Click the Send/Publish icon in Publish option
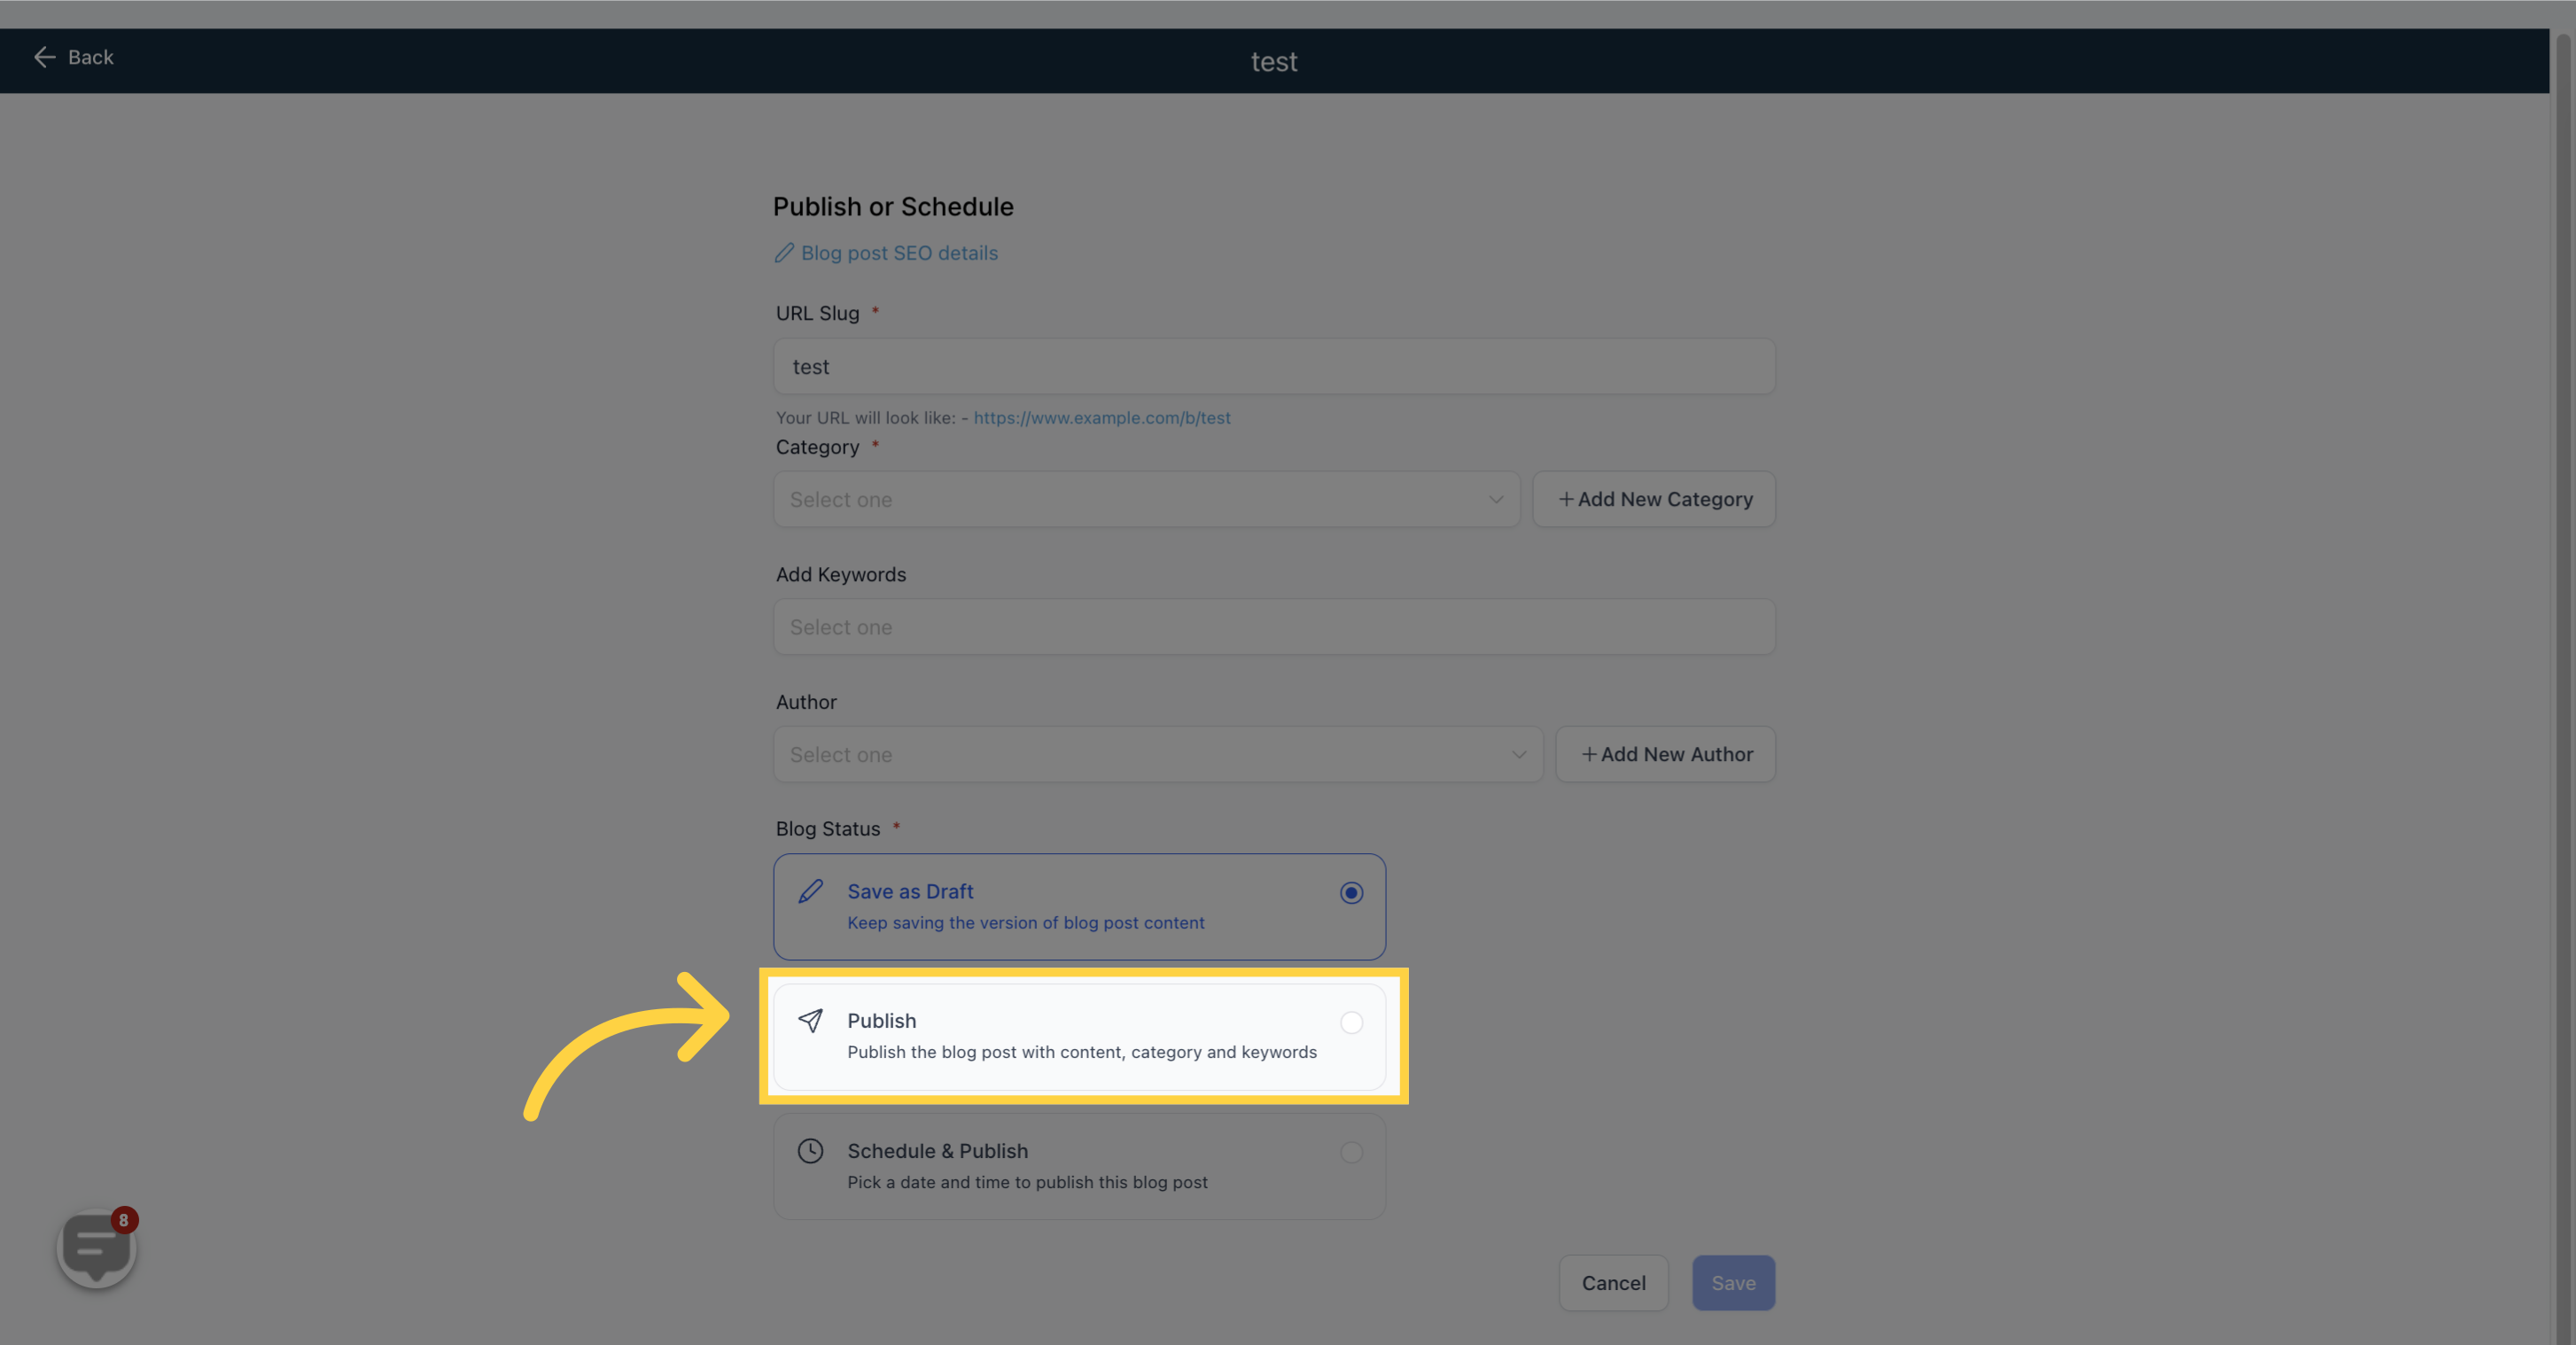The height and width of the screenshot is (1345, 2576). 811,1020
